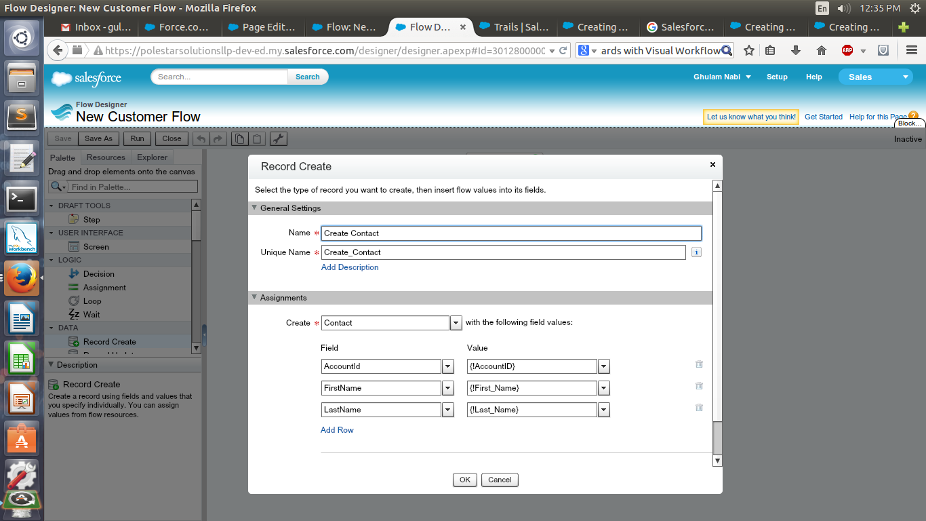The height and width of the screenshot is (521, 926).
Task: Click the undo arrow in toolbar
Action: click(x=201, y=138)
